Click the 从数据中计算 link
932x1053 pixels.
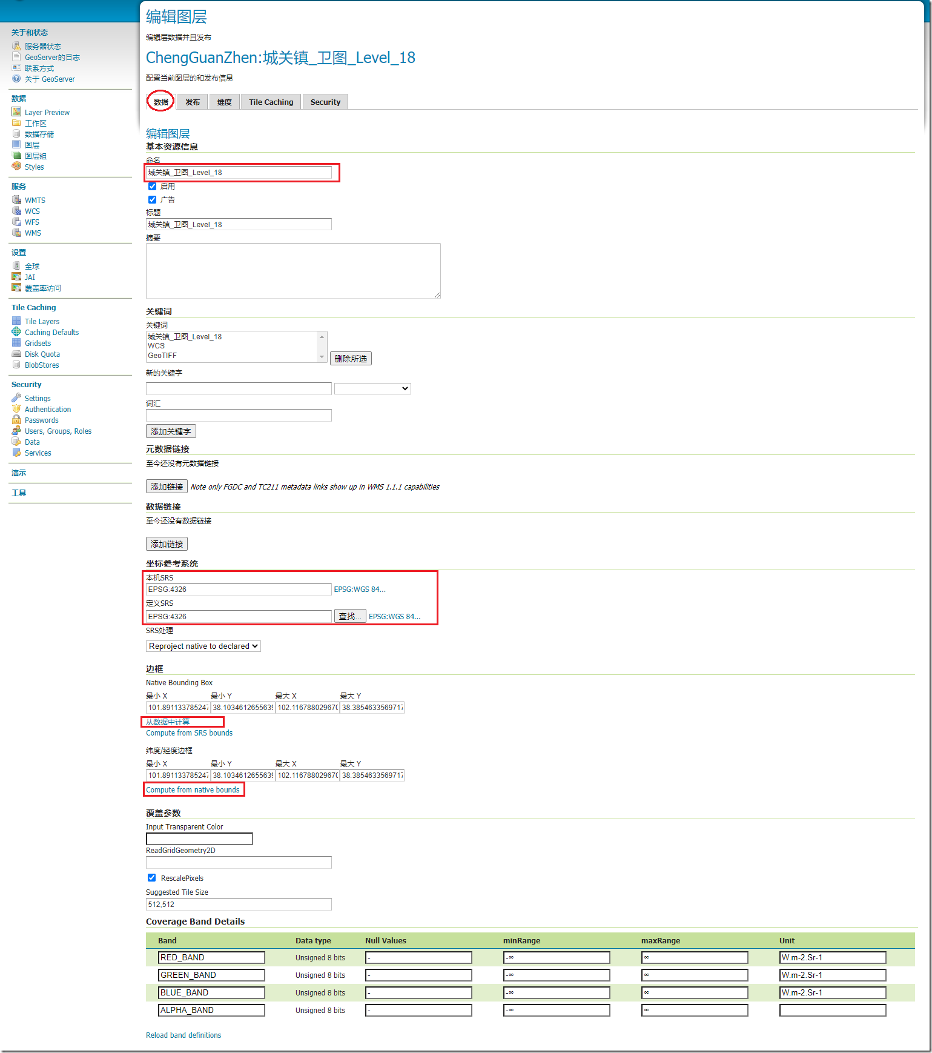(168, 722)
